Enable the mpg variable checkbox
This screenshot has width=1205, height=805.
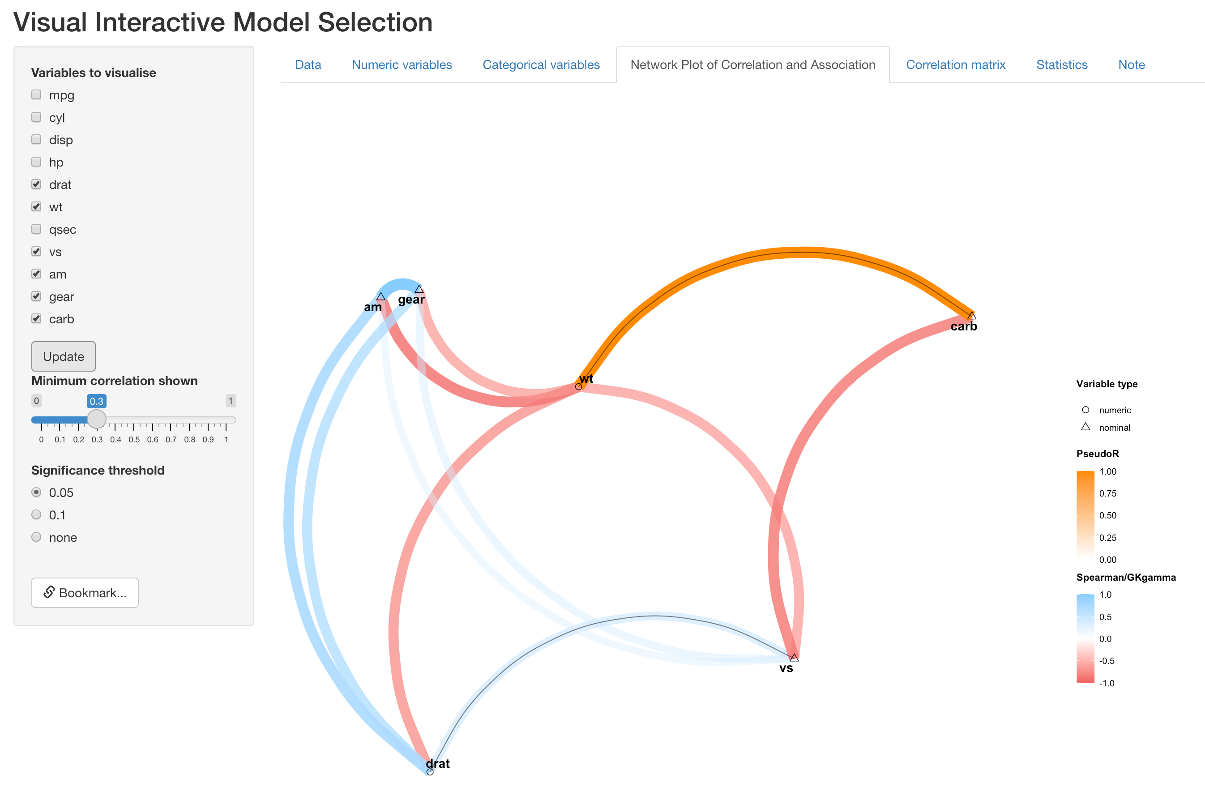(x=36, y=95)
